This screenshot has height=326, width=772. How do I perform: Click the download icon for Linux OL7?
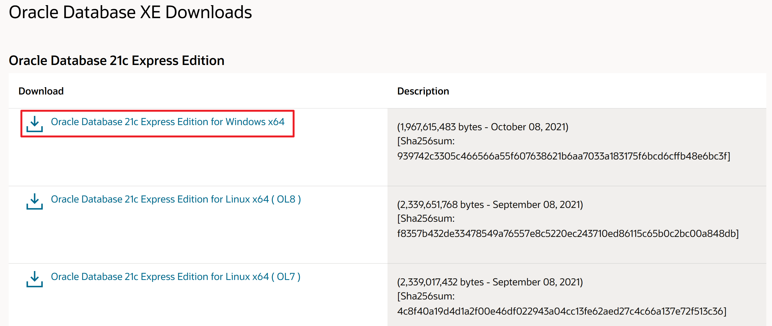[x=34, y=279]
